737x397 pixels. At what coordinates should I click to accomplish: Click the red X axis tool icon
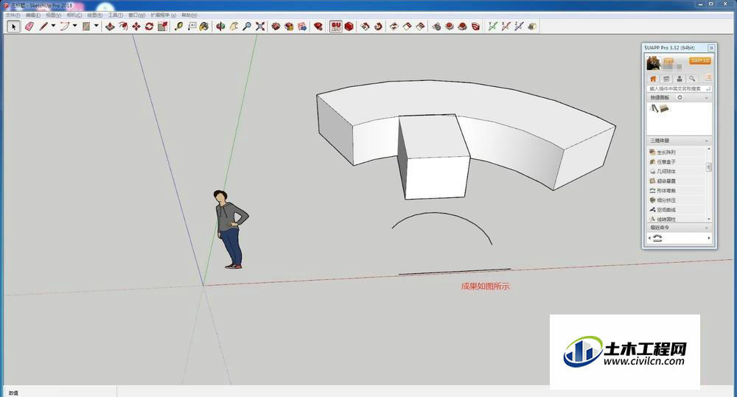[x=506, y=27]
